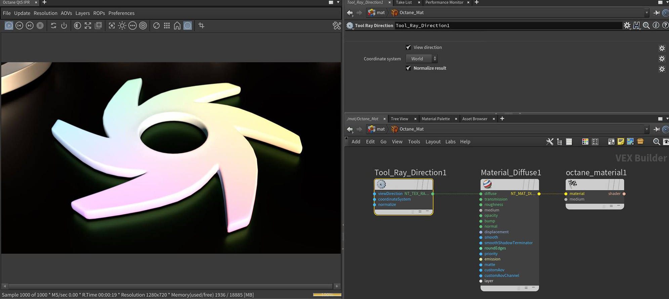
Task: Toggle the View direction checkbox
Action: click(408, 47)
